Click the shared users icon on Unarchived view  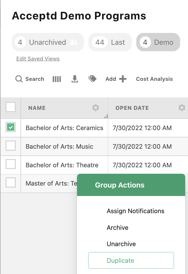pyautogui.click(x=74, y=42)
